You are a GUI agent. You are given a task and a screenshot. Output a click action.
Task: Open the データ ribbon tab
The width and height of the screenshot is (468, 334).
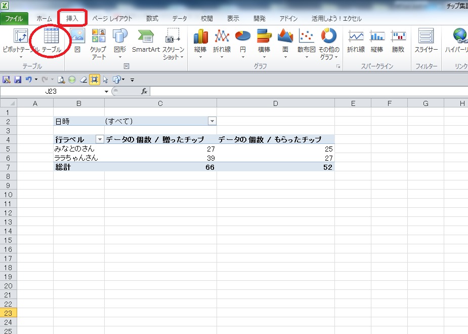tap(180, 19)
